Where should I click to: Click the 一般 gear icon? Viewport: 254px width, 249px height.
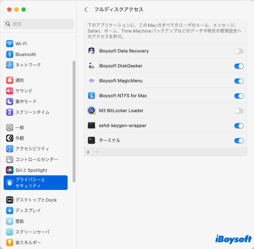(x=10, y=127)
